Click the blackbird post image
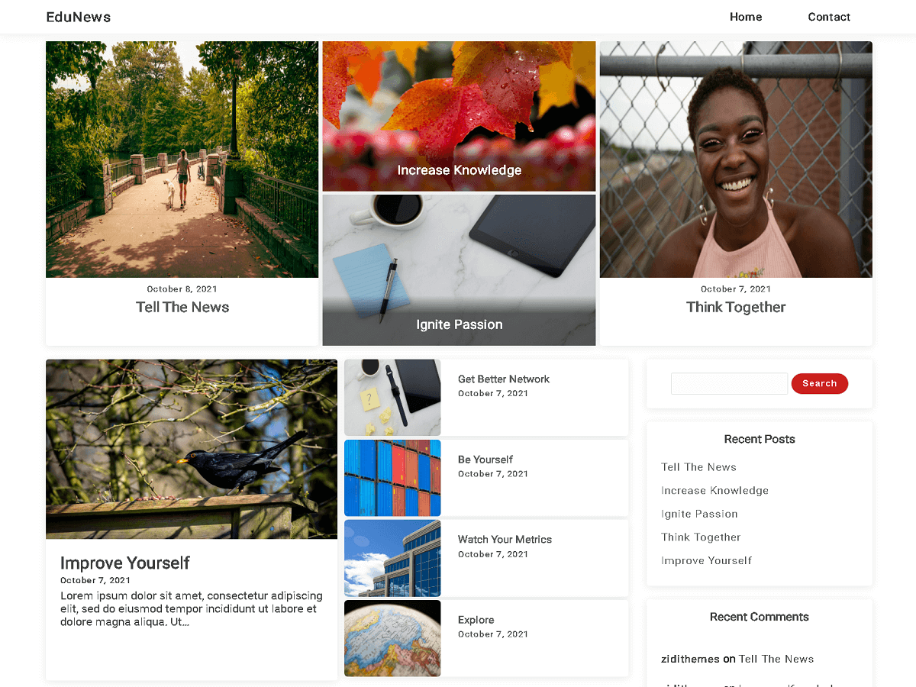 [192, 449]
